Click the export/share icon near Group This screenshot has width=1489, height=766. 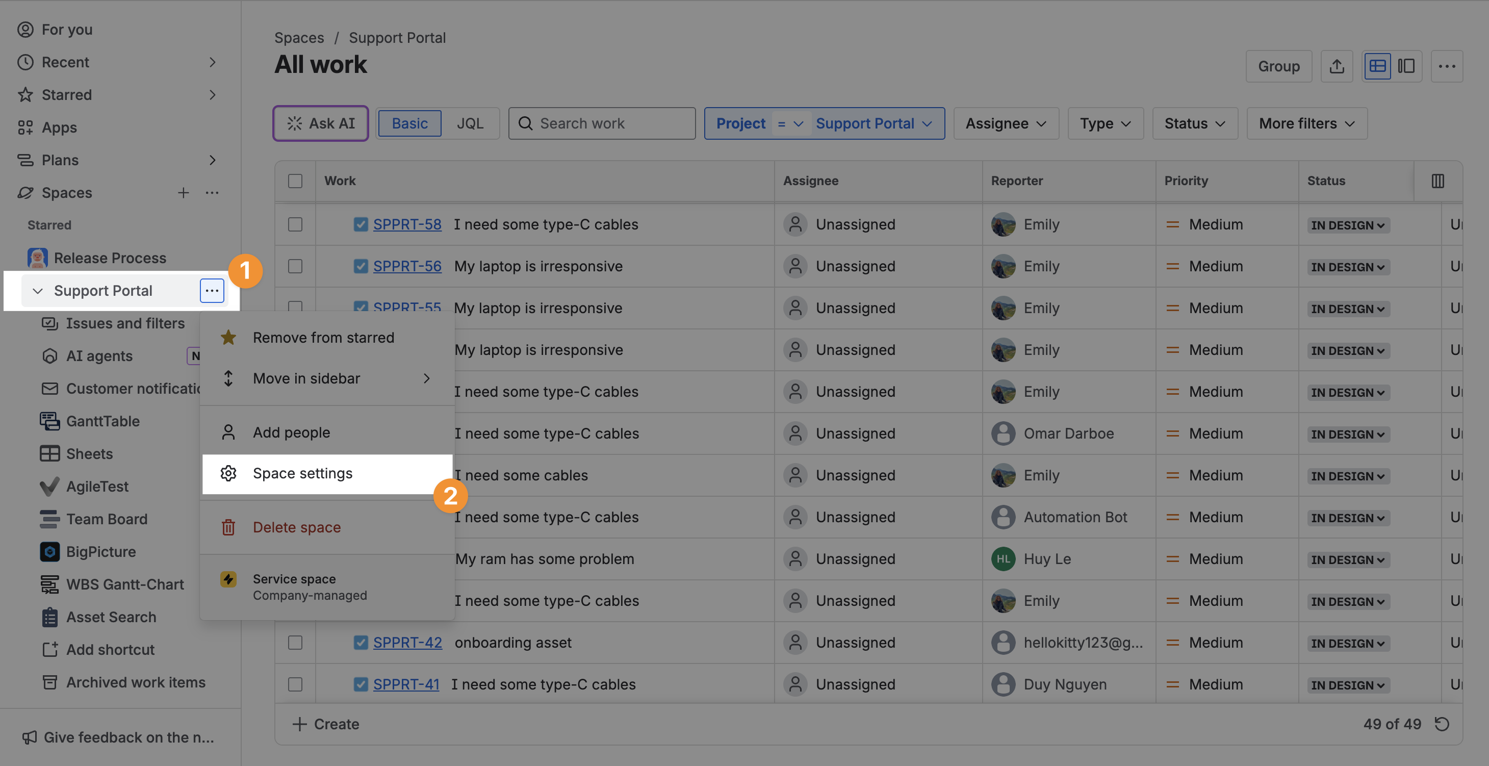(1336, 66)
